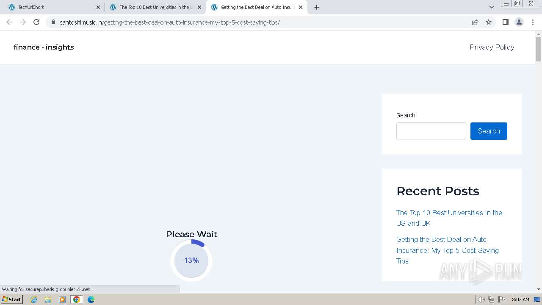Open the finance - insights site title
Screen dimensions: 542x305
pyautogui.click(x=44, y=47)
